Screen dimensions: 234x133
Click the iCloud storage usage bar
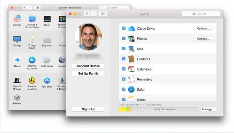(x=158, y=109)
